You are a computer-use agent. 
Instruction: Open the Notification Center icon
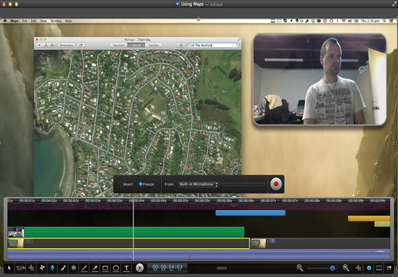(392, 21)
